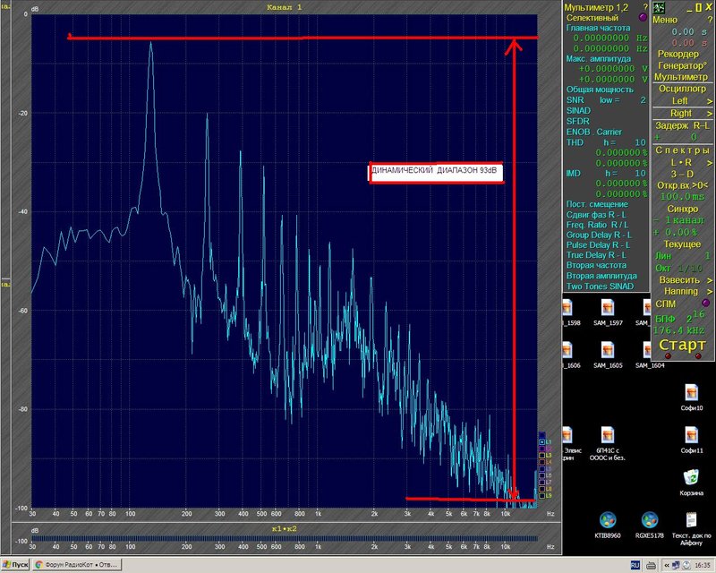Click the 176.4 kHz sample rate value
The width and height of the screenshot is (716, 573).
(678, 329)
